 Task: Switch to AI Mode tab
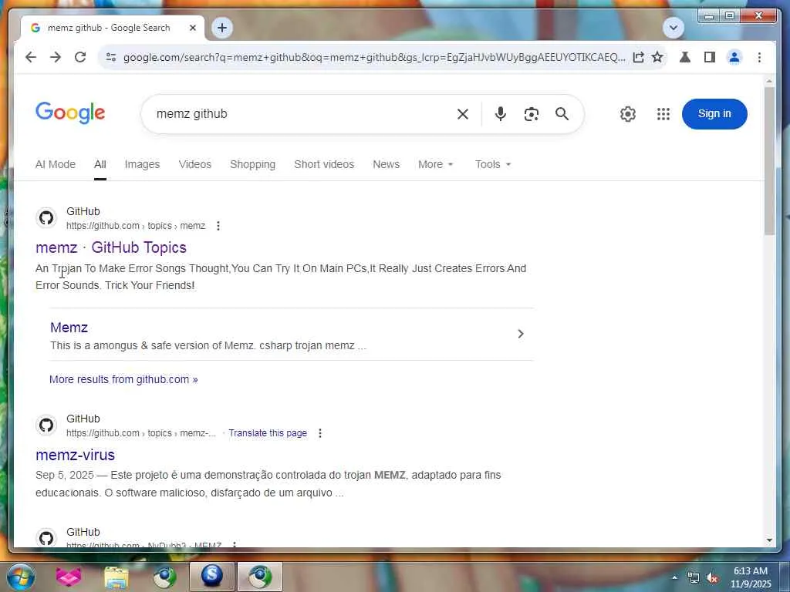[56, 165]
